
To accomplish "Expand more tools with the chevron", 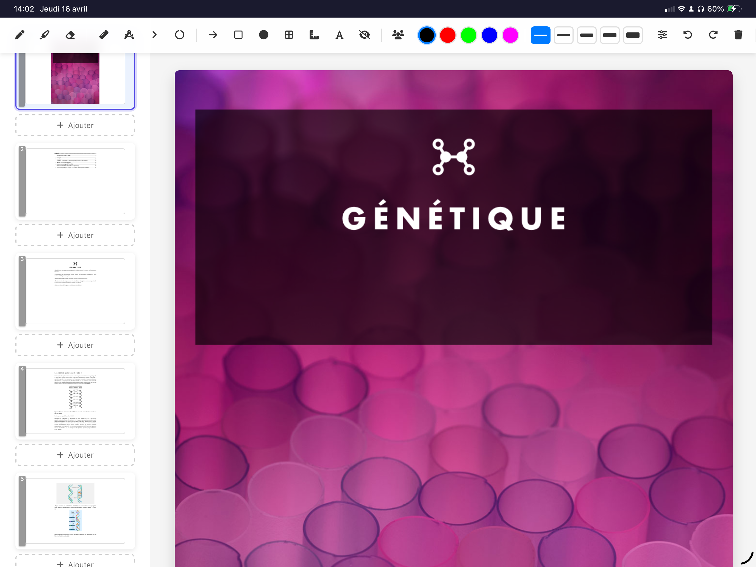I will (154, 35).
